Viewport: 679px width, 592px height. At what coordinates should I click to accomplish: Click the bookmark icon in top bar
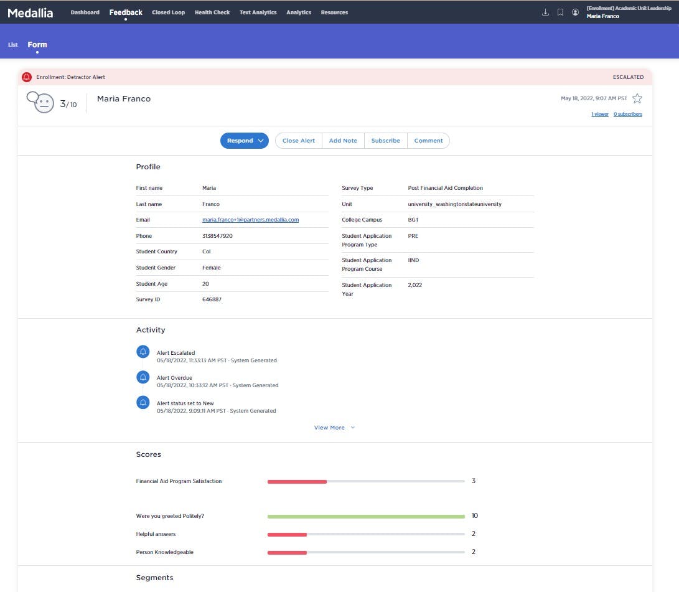coord(560,12)
